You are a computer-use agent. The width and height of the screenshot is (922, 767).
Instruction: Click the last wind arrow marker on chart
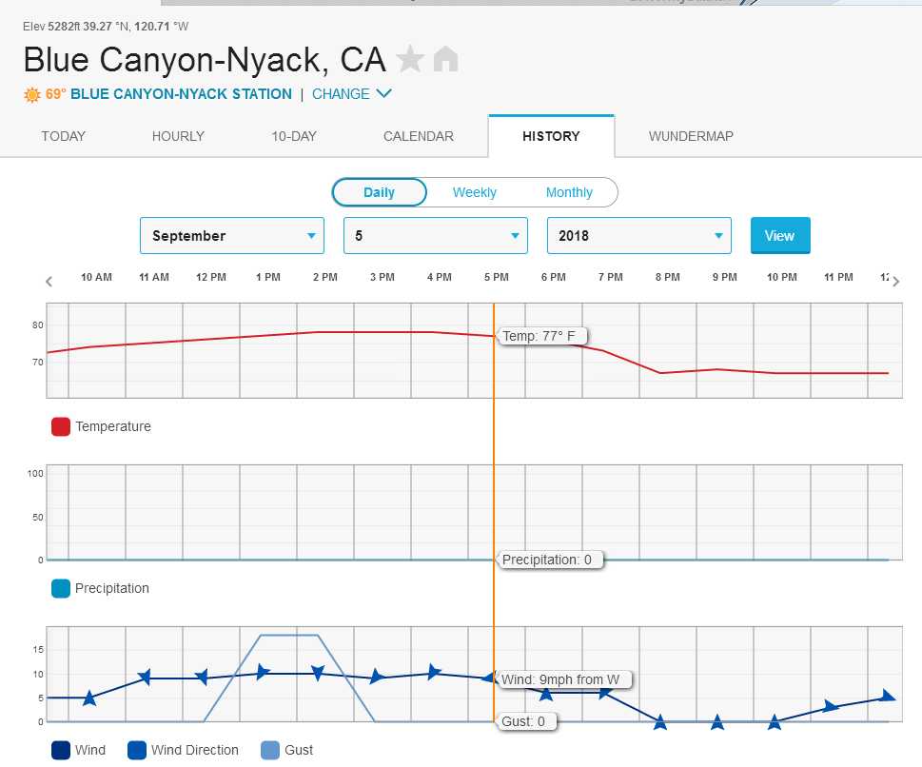(888, 697)
